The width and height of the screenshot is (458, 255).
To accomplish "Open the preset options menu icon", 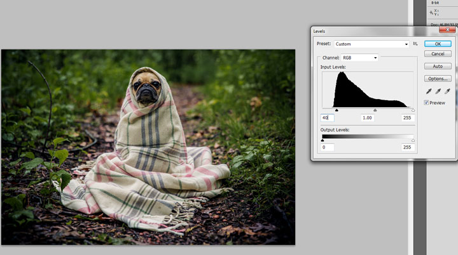I will [x=415, y=44].
